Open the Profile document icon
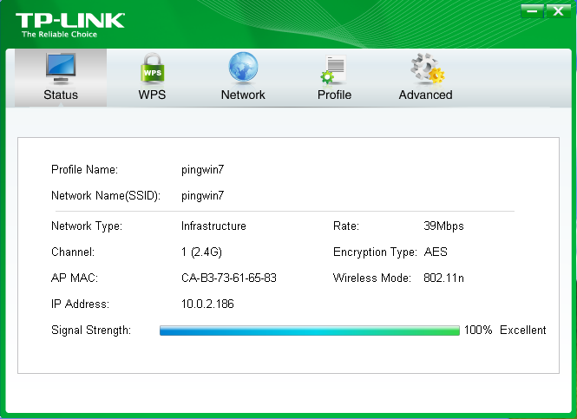Screen dimensions: 577x419 [x=333, y=69]
